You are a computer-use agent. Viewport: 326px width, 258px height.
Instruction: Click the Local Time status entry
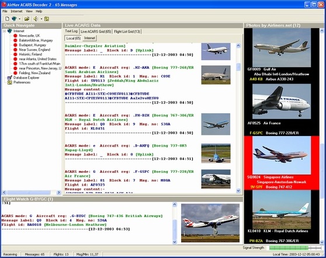pyautogui.click(x=296, y=254)
